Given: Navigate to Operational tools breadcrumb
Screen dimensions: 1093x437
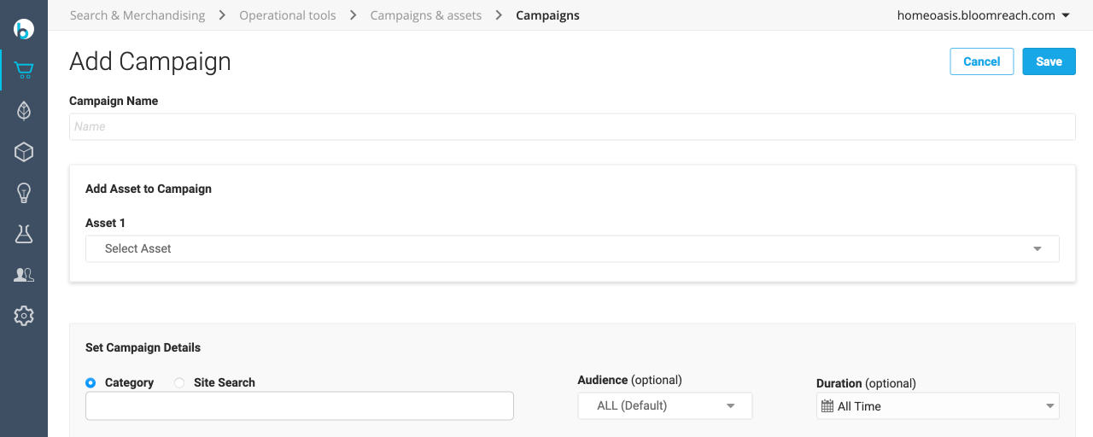Looking at the screenshot, I should pos(288,15).
